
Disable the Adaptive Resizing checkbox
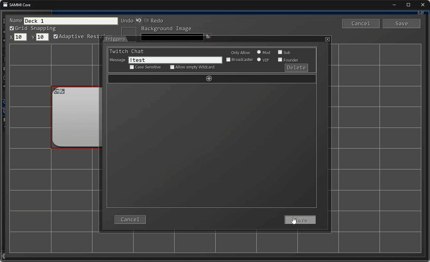[56, 36]
